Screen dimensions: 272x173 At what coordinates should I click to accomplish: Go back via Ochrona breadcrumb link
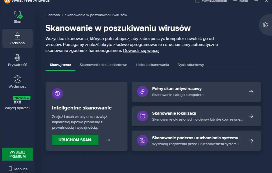coord(53,15)
